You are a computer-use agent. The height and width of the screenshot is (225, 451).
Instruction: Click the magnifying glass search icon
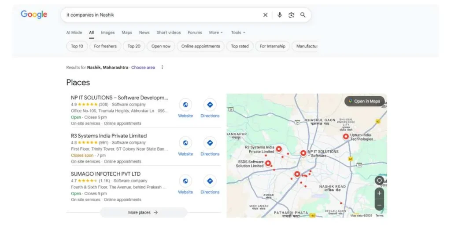click(303, 15)
